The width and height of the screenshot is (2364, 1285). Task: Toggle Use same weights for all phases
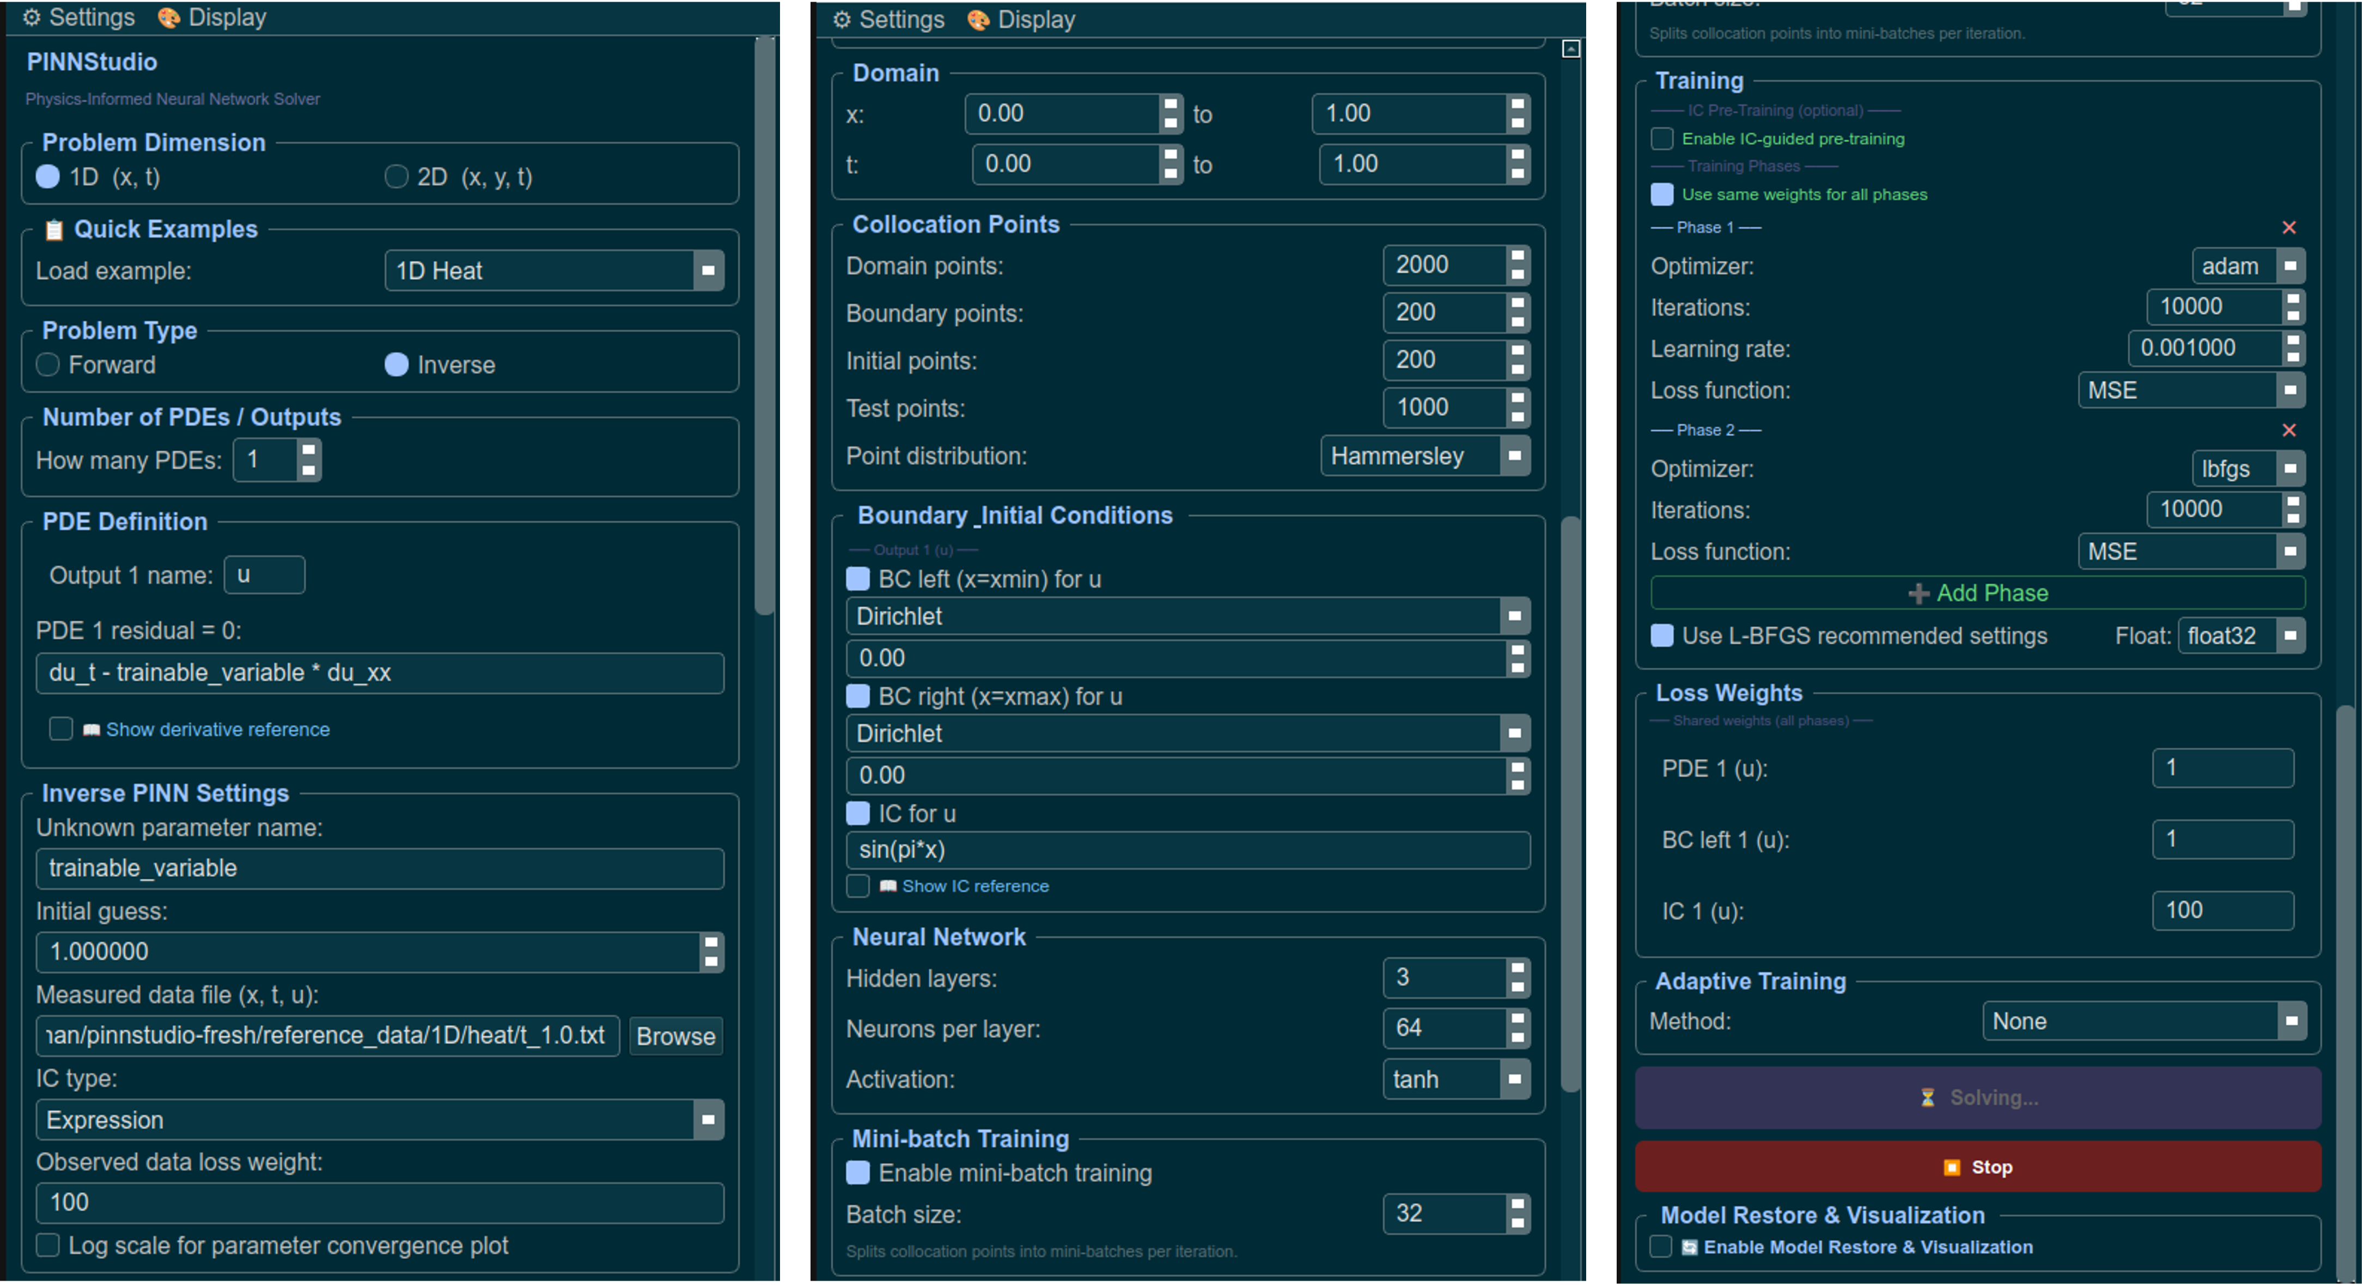pos(1662,194)
